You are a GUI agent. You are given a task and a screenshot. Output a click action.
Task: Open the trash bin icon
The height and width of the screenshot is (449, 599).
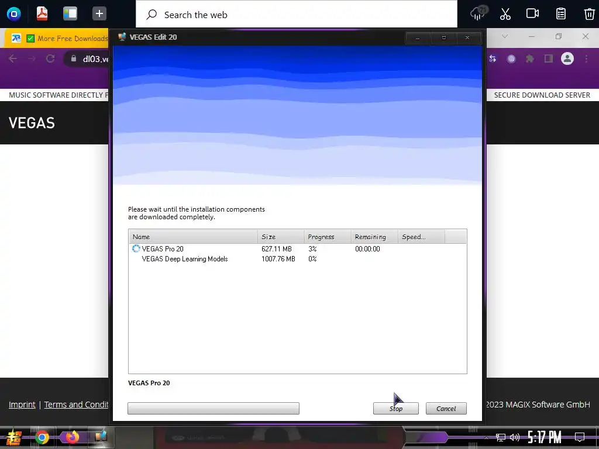590,14
